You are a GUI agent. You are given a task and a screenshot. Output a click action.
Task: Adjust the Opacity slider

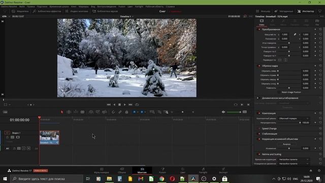(289, 123)
